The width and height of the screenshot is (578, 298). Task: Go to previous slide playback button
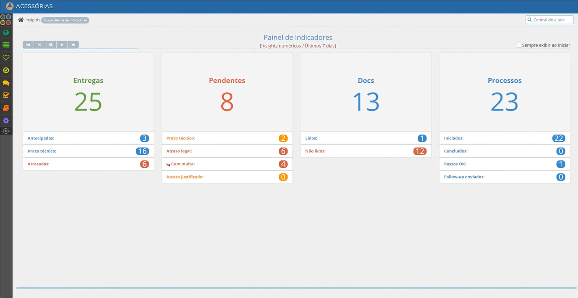[x=39, y=45]
